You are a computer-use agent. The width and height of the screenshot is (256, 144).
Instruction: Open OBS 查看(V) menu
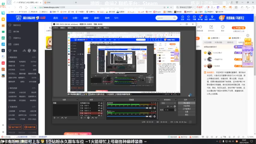[x=70, y=28]
